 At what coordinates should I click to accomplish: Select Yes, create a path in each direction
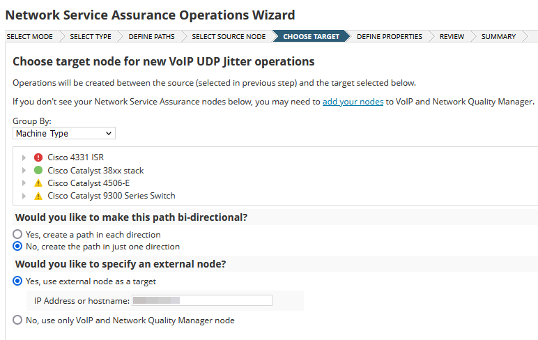(x=18, y=235)
